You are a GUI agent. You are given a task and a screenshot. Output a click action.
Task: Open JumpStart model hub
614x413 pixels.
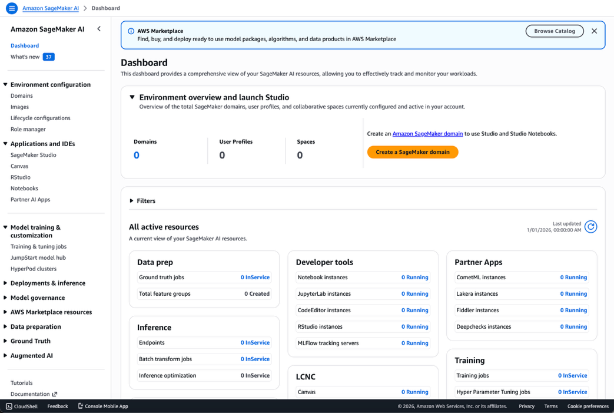click(38, 257)
